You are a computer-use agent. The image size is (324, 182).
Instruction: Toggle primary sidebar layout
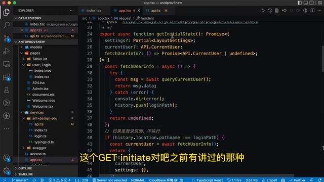(x=299, y=3)
